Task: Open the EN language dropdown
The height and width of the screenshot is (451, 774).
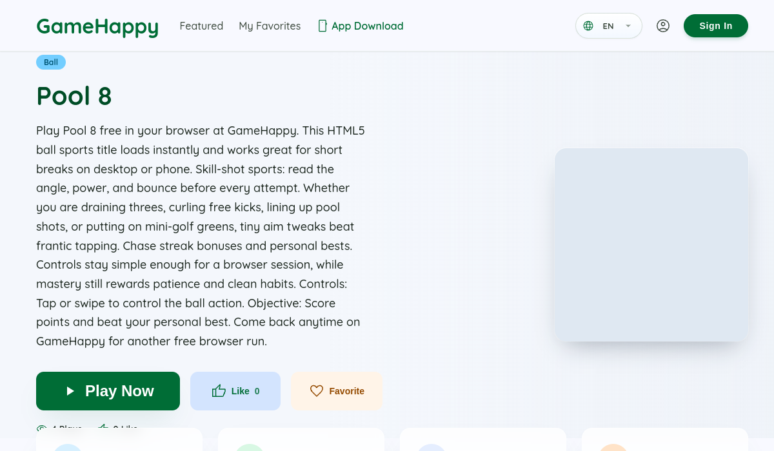Action: tap(609, 26)
